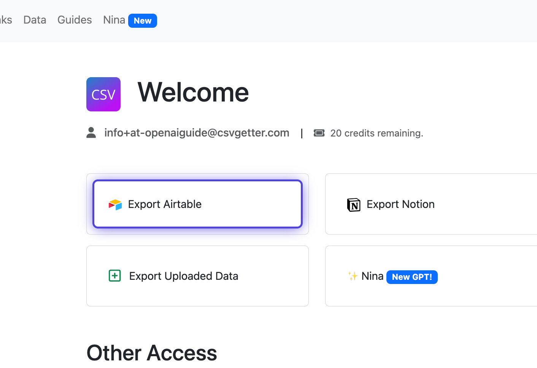Click the green plus upload icon
This screenshot has height=368, width=537.
click(x=115, y=276)
